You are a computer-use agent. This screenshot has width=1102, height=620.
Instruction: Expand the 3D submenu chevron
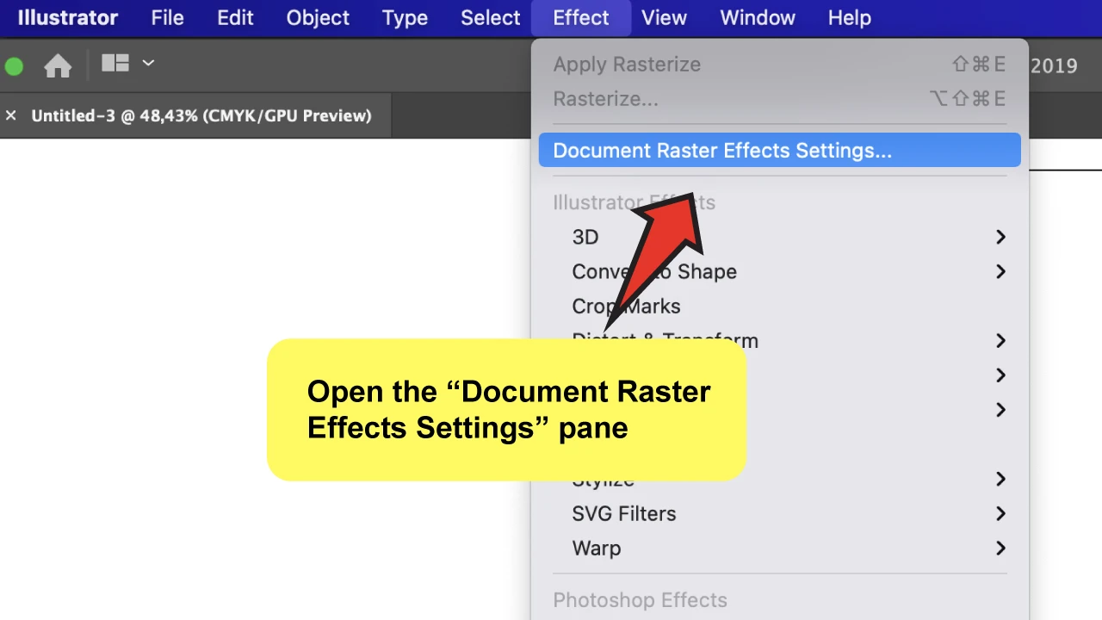click(1000, 237)
